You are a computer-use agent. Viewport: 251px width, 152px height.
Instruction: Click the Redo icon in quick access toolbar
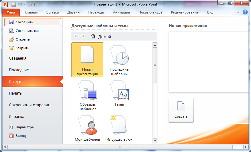tap(30, 5)
